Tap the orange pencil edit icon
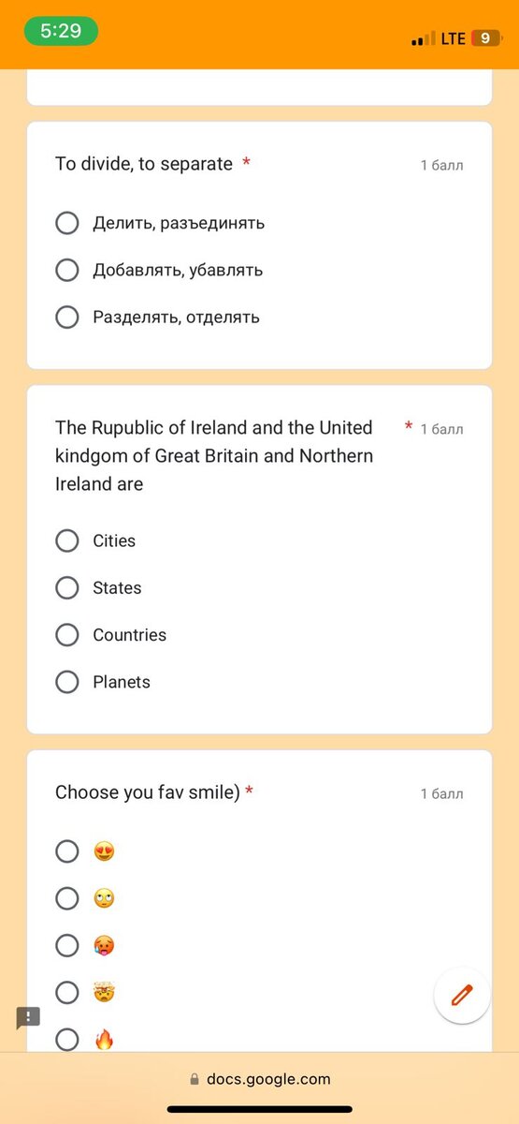The image size is (519, 1124). click(x=462, y=995)
